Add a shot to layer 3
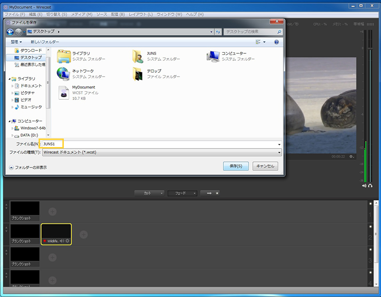 click(x=52, y=257)
